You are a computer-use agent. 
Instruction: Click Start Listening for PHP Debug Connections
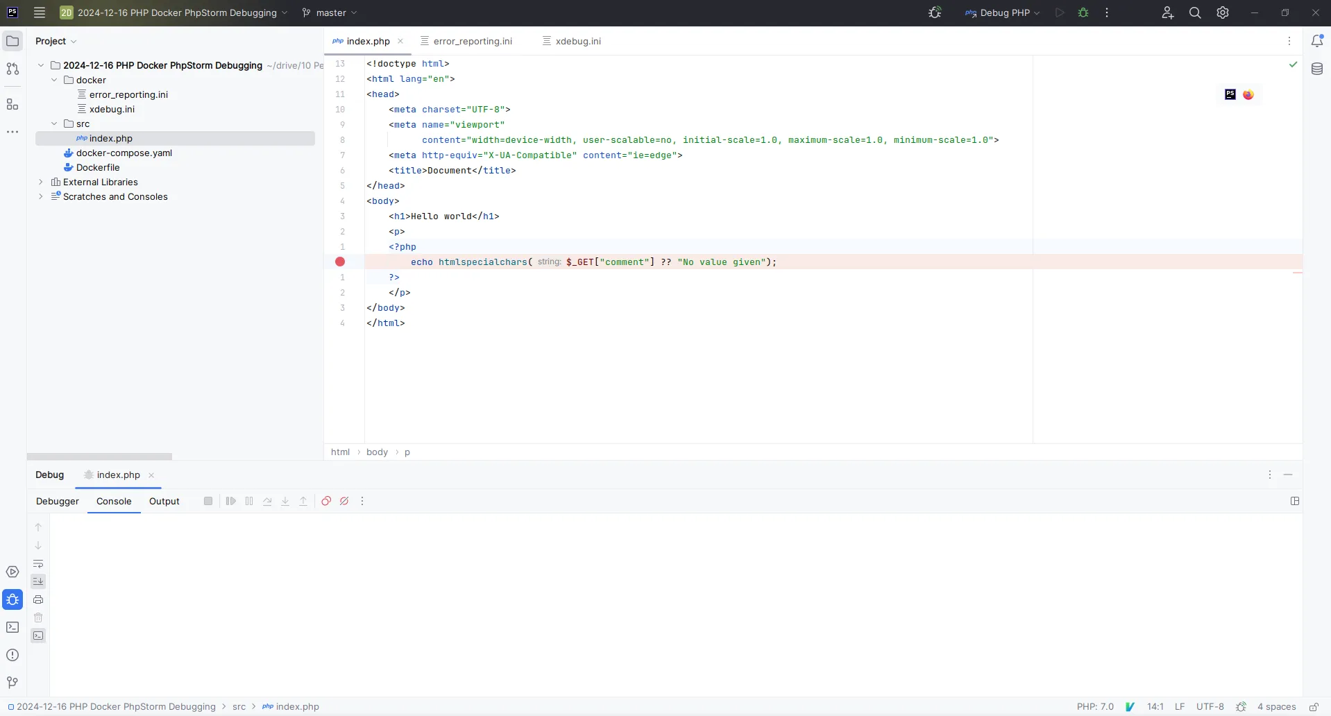(935, 12)
